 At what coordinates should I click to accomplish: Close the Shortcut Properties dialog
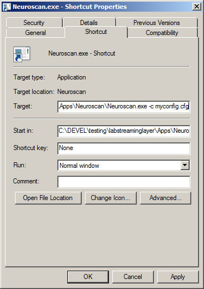pyautogui.click(x=196, y=7)
